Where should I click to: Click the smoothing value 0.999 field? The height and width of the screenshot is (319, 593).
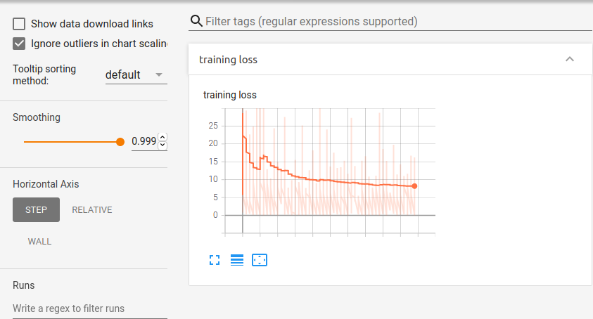[144, 141]
